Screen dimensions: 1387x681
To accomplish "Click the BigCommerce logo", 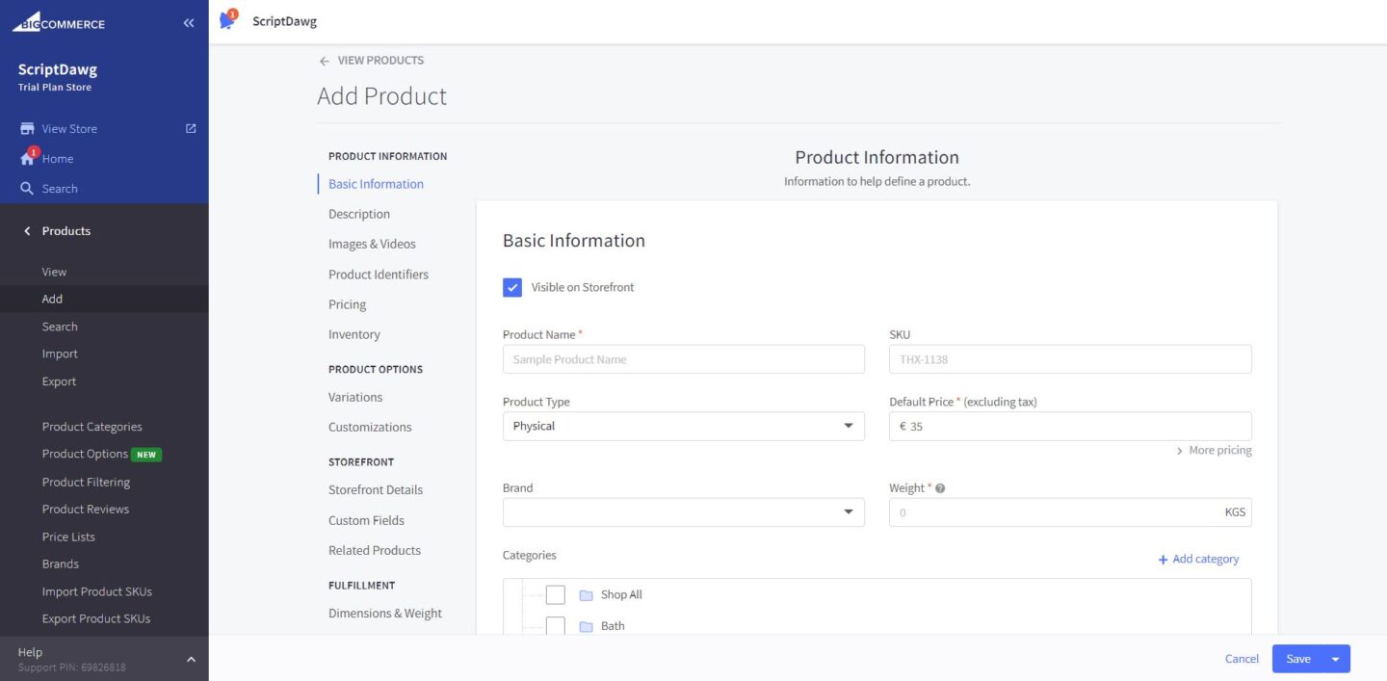I will (x=60, y=22).
